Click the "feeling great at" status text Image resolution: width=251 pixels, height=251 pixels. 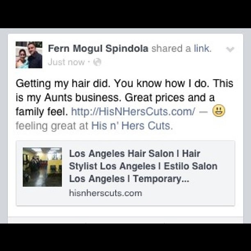point(52,126)
